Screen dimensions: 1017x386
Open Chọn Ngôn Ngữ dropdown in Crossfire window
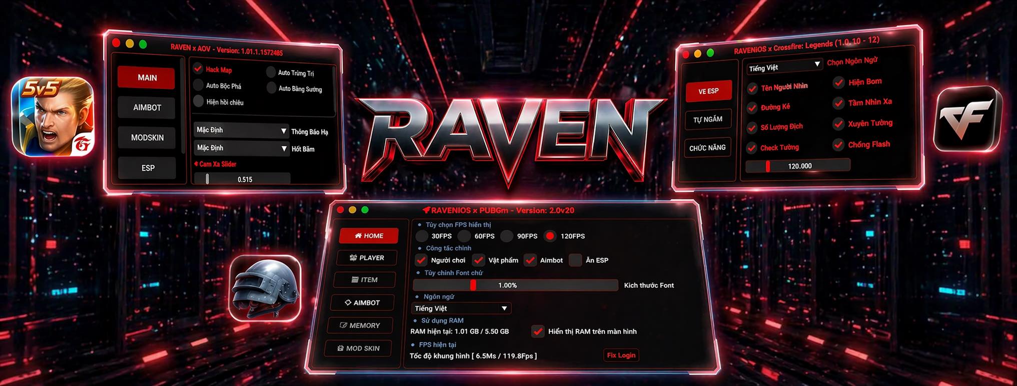point(784,67)
